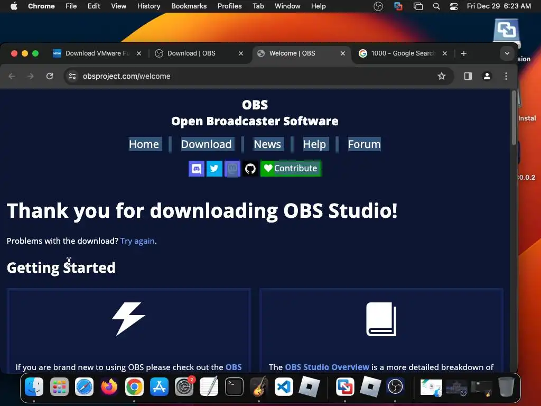Click the OBS status icon in menu bar
Image resolution: width=541 pixels, height=406 pixels.
(378, 6)
